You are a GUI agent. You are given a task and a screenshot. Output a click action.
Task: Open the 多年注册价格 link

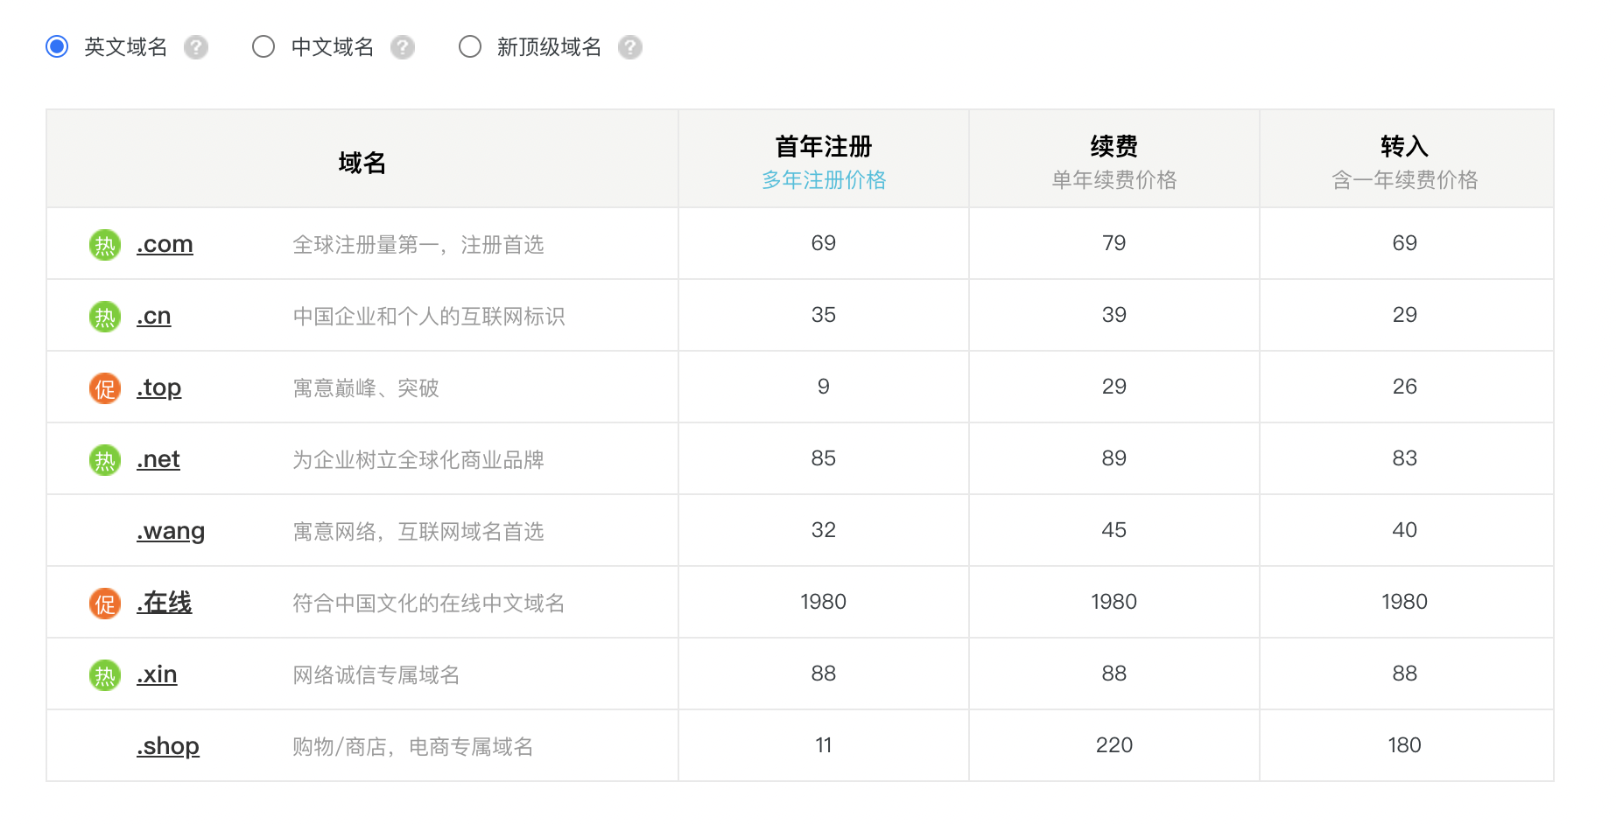pos(824,180)
